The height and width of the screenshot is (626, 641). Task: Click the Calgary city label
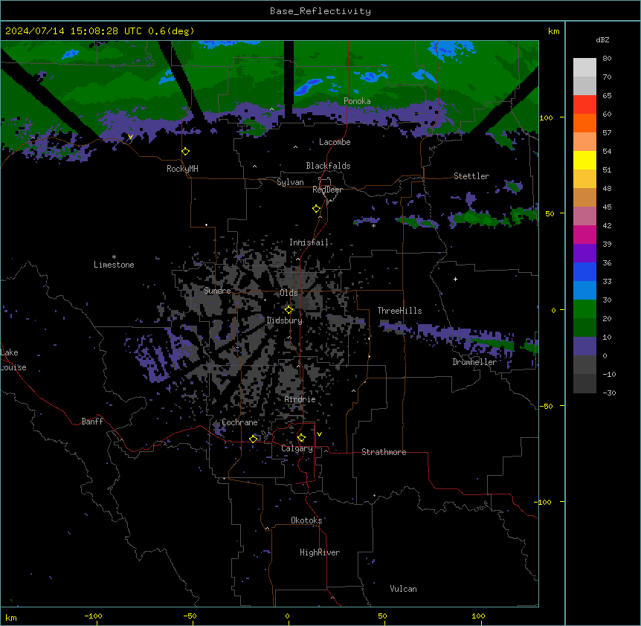(297, 448)
